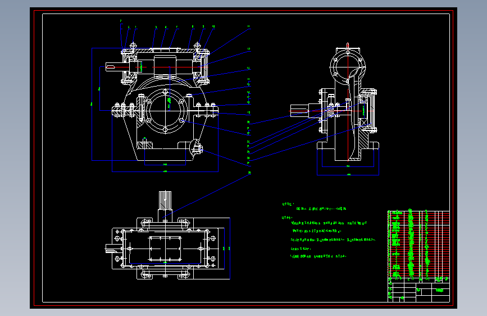Click the green technical notes text block

click(328, 230)
